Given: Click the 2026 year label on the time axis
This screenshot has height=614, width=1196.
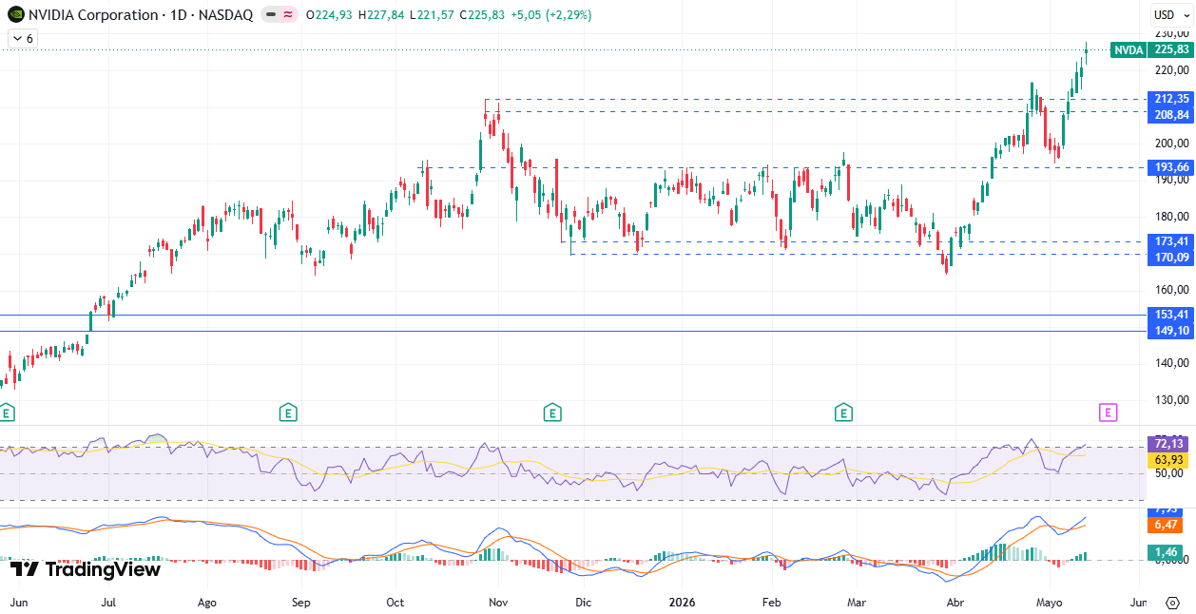Looking at the screenshot, I should [x=684, y=603].
